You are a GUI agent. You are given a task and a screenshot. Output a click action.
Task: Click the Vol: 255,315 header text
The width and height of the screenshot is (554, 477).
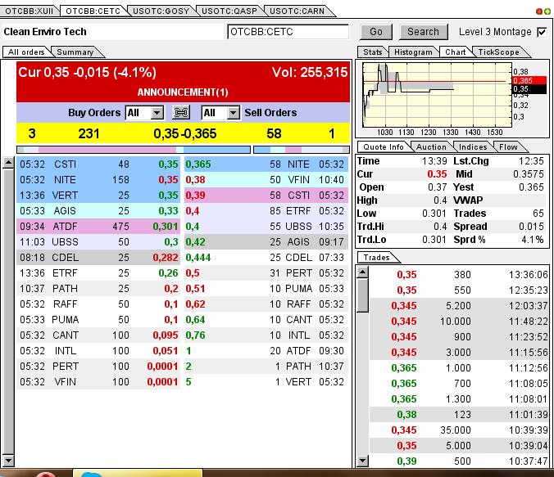click(x=310, y=72)
